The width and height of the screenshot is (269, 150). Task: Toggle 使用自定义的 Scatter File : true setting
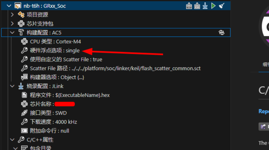66,59
